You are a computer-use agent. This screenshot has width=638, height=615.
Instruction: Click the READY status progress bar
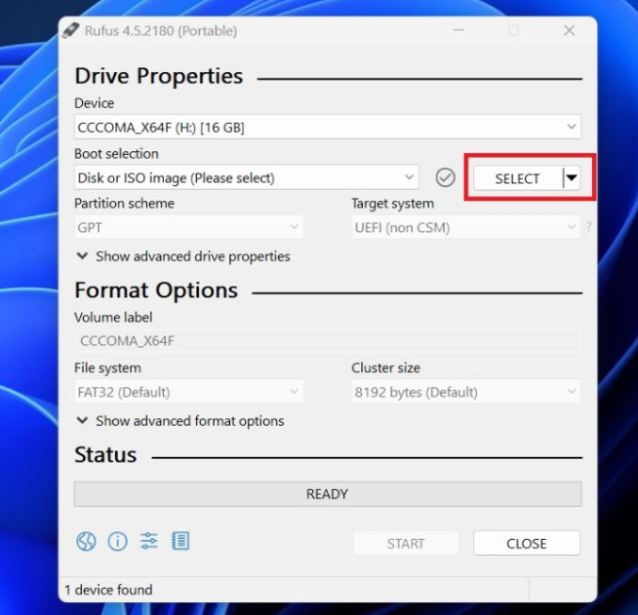point(328,494)
